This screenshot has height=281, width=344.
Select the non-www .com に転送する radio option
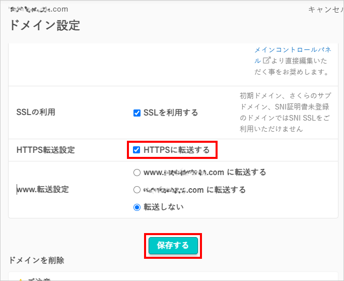click(137, 190)
